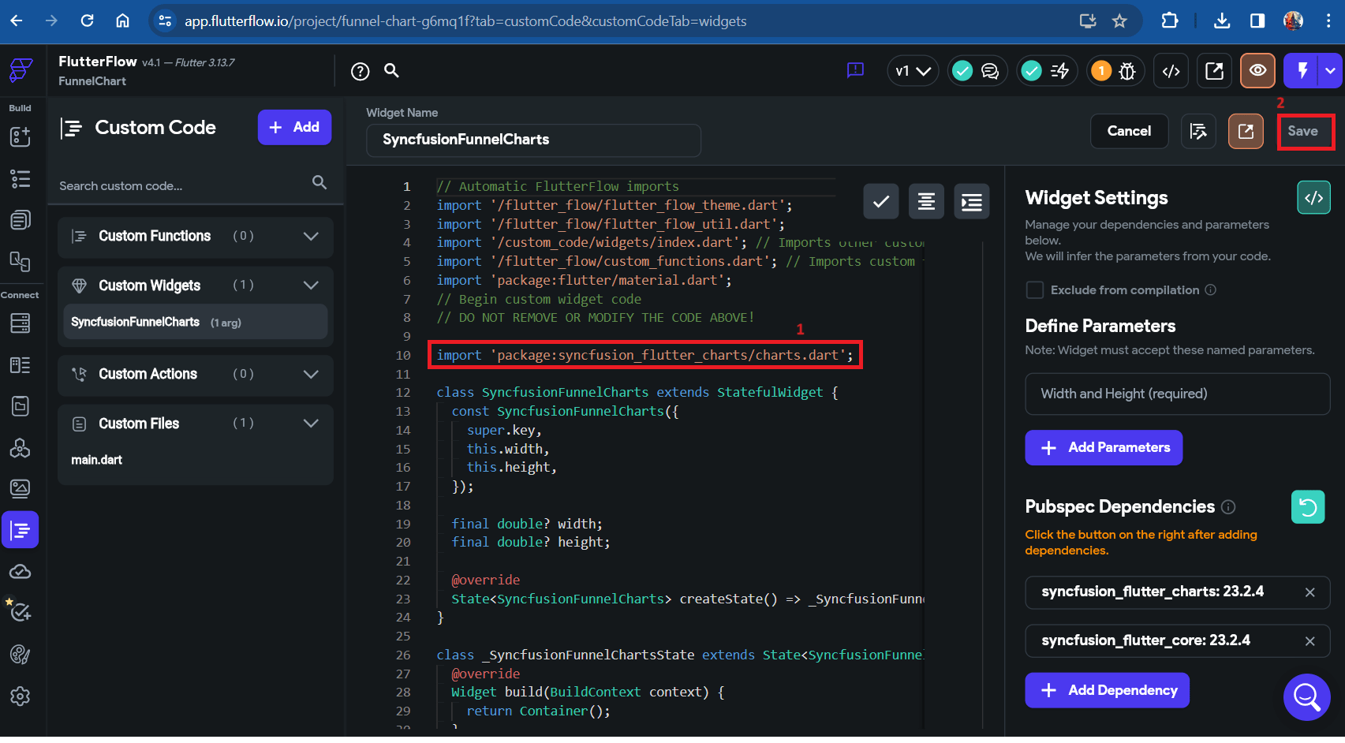
Task: Remove syncfusion_flutter_charts dependency
Action: point(1310,592)
